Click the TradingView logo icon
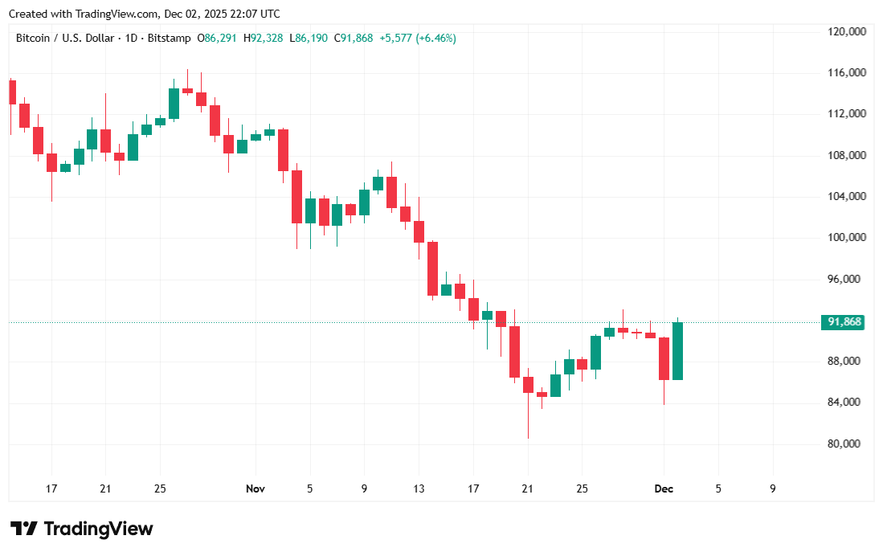The image size is (883, 556). click(x=23, y=529)
